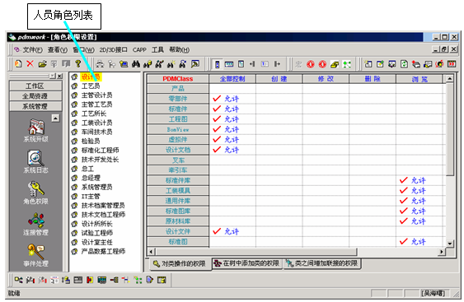Click the 浏览 column header
The height and width of the screenshot is (302, 464).
[419, 79]
